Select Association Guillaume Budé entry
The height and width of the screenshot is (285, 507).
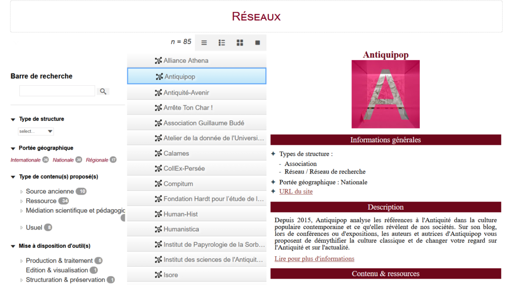[x=197, y=123]
